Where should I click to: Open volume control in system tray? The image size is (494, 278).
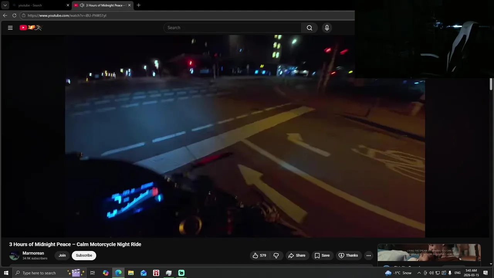pyautogui.click(x=431, y=273)
